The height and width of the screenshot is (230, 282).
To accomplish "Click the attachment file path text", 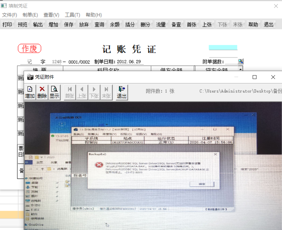I will pyautogui.click(x=241, y=91).
